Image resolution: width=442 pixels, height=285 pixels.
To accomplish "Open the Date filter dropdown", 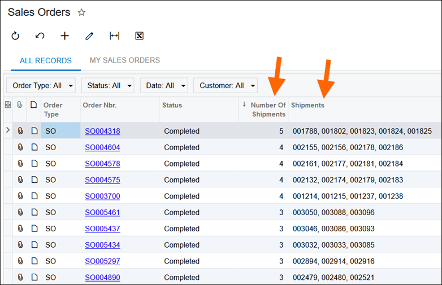I will click(164, 86).
